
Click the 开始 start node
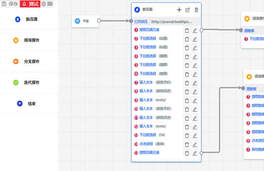point(85,21)
